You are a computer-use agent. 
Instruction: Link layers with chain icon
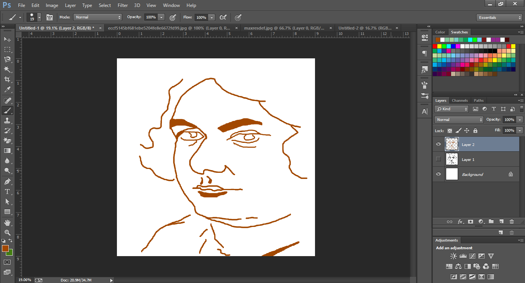click(449, 222)
